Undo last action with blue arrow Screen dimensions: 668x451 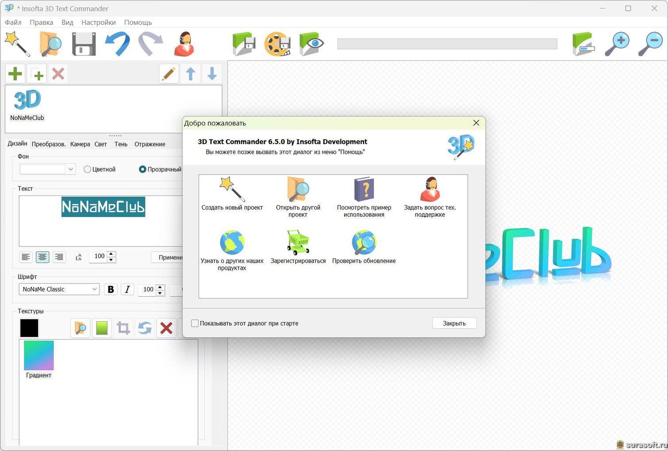[x=118, y=44]
